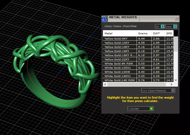Viewport: 190px width, 135px height.
Task: Select the Yellow Gold:22KY row
Action: tap(138, 59)
